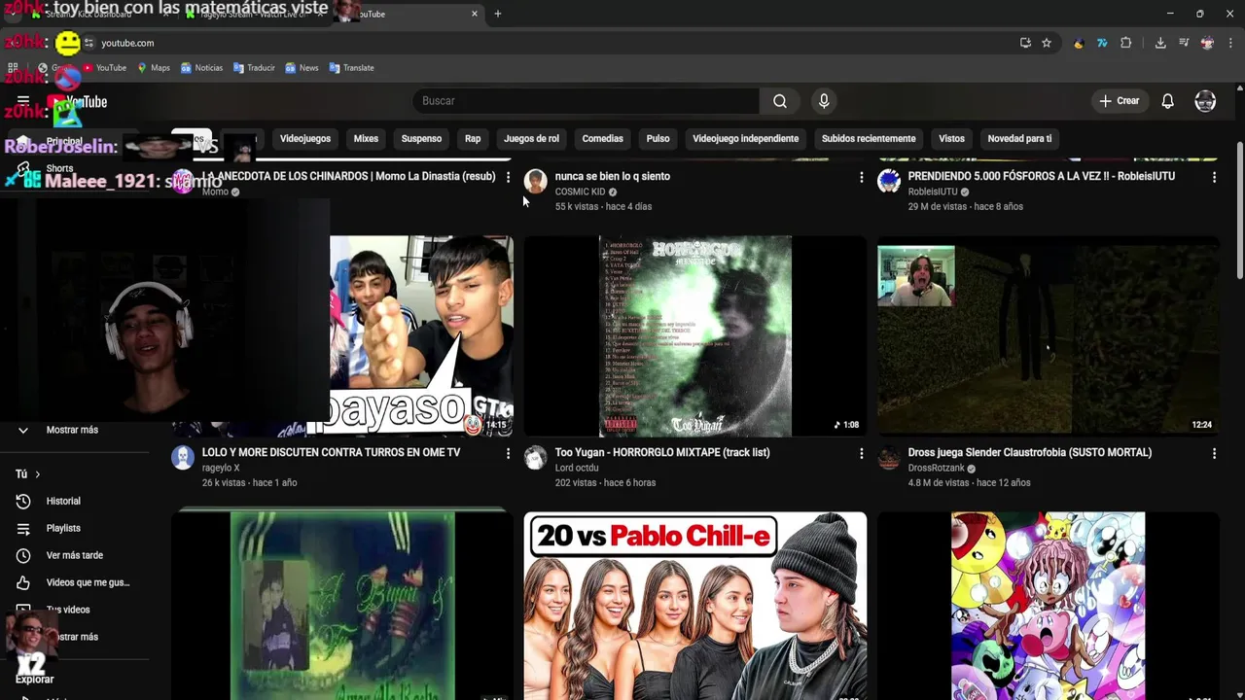The width and height of the screenshot is (1245, 700).
Task: Open RobleisIUTU channel avatar
Action: (x=889, y=181)
